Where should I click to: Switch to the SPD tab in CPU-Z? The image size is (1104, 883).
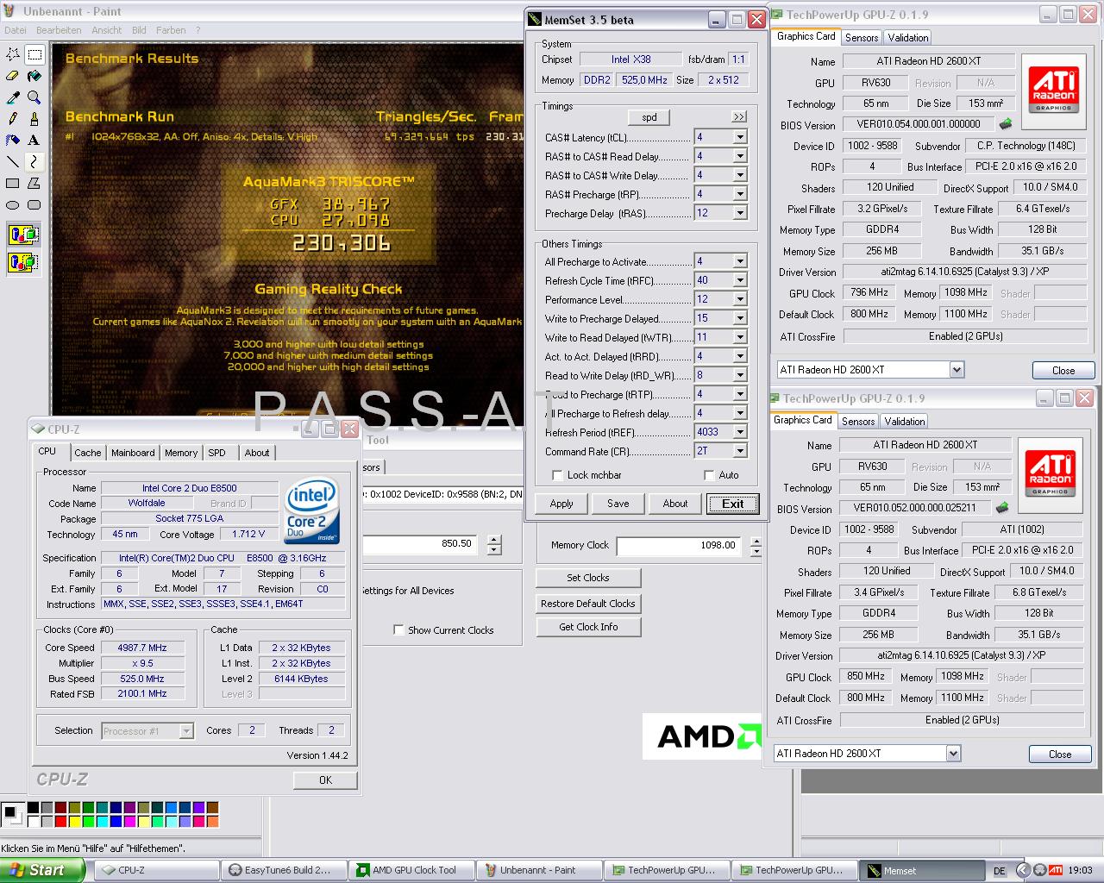[x=217, y=453]
